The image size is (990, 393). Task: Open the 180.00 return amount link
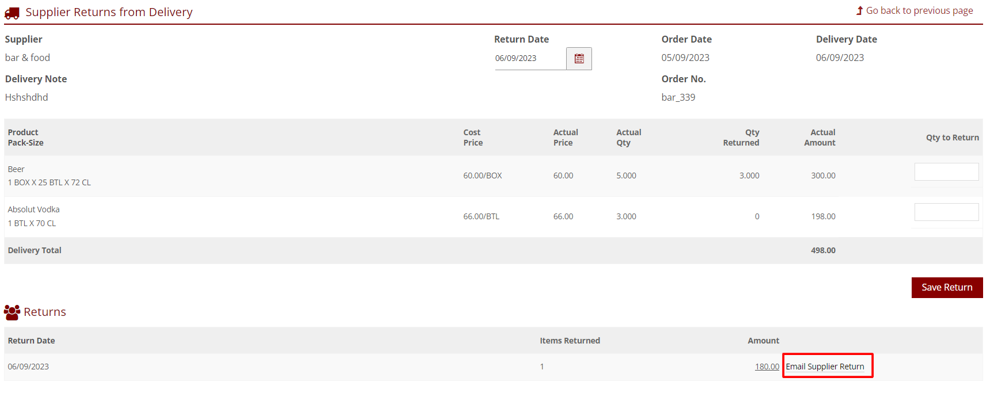tap(767, 367)
